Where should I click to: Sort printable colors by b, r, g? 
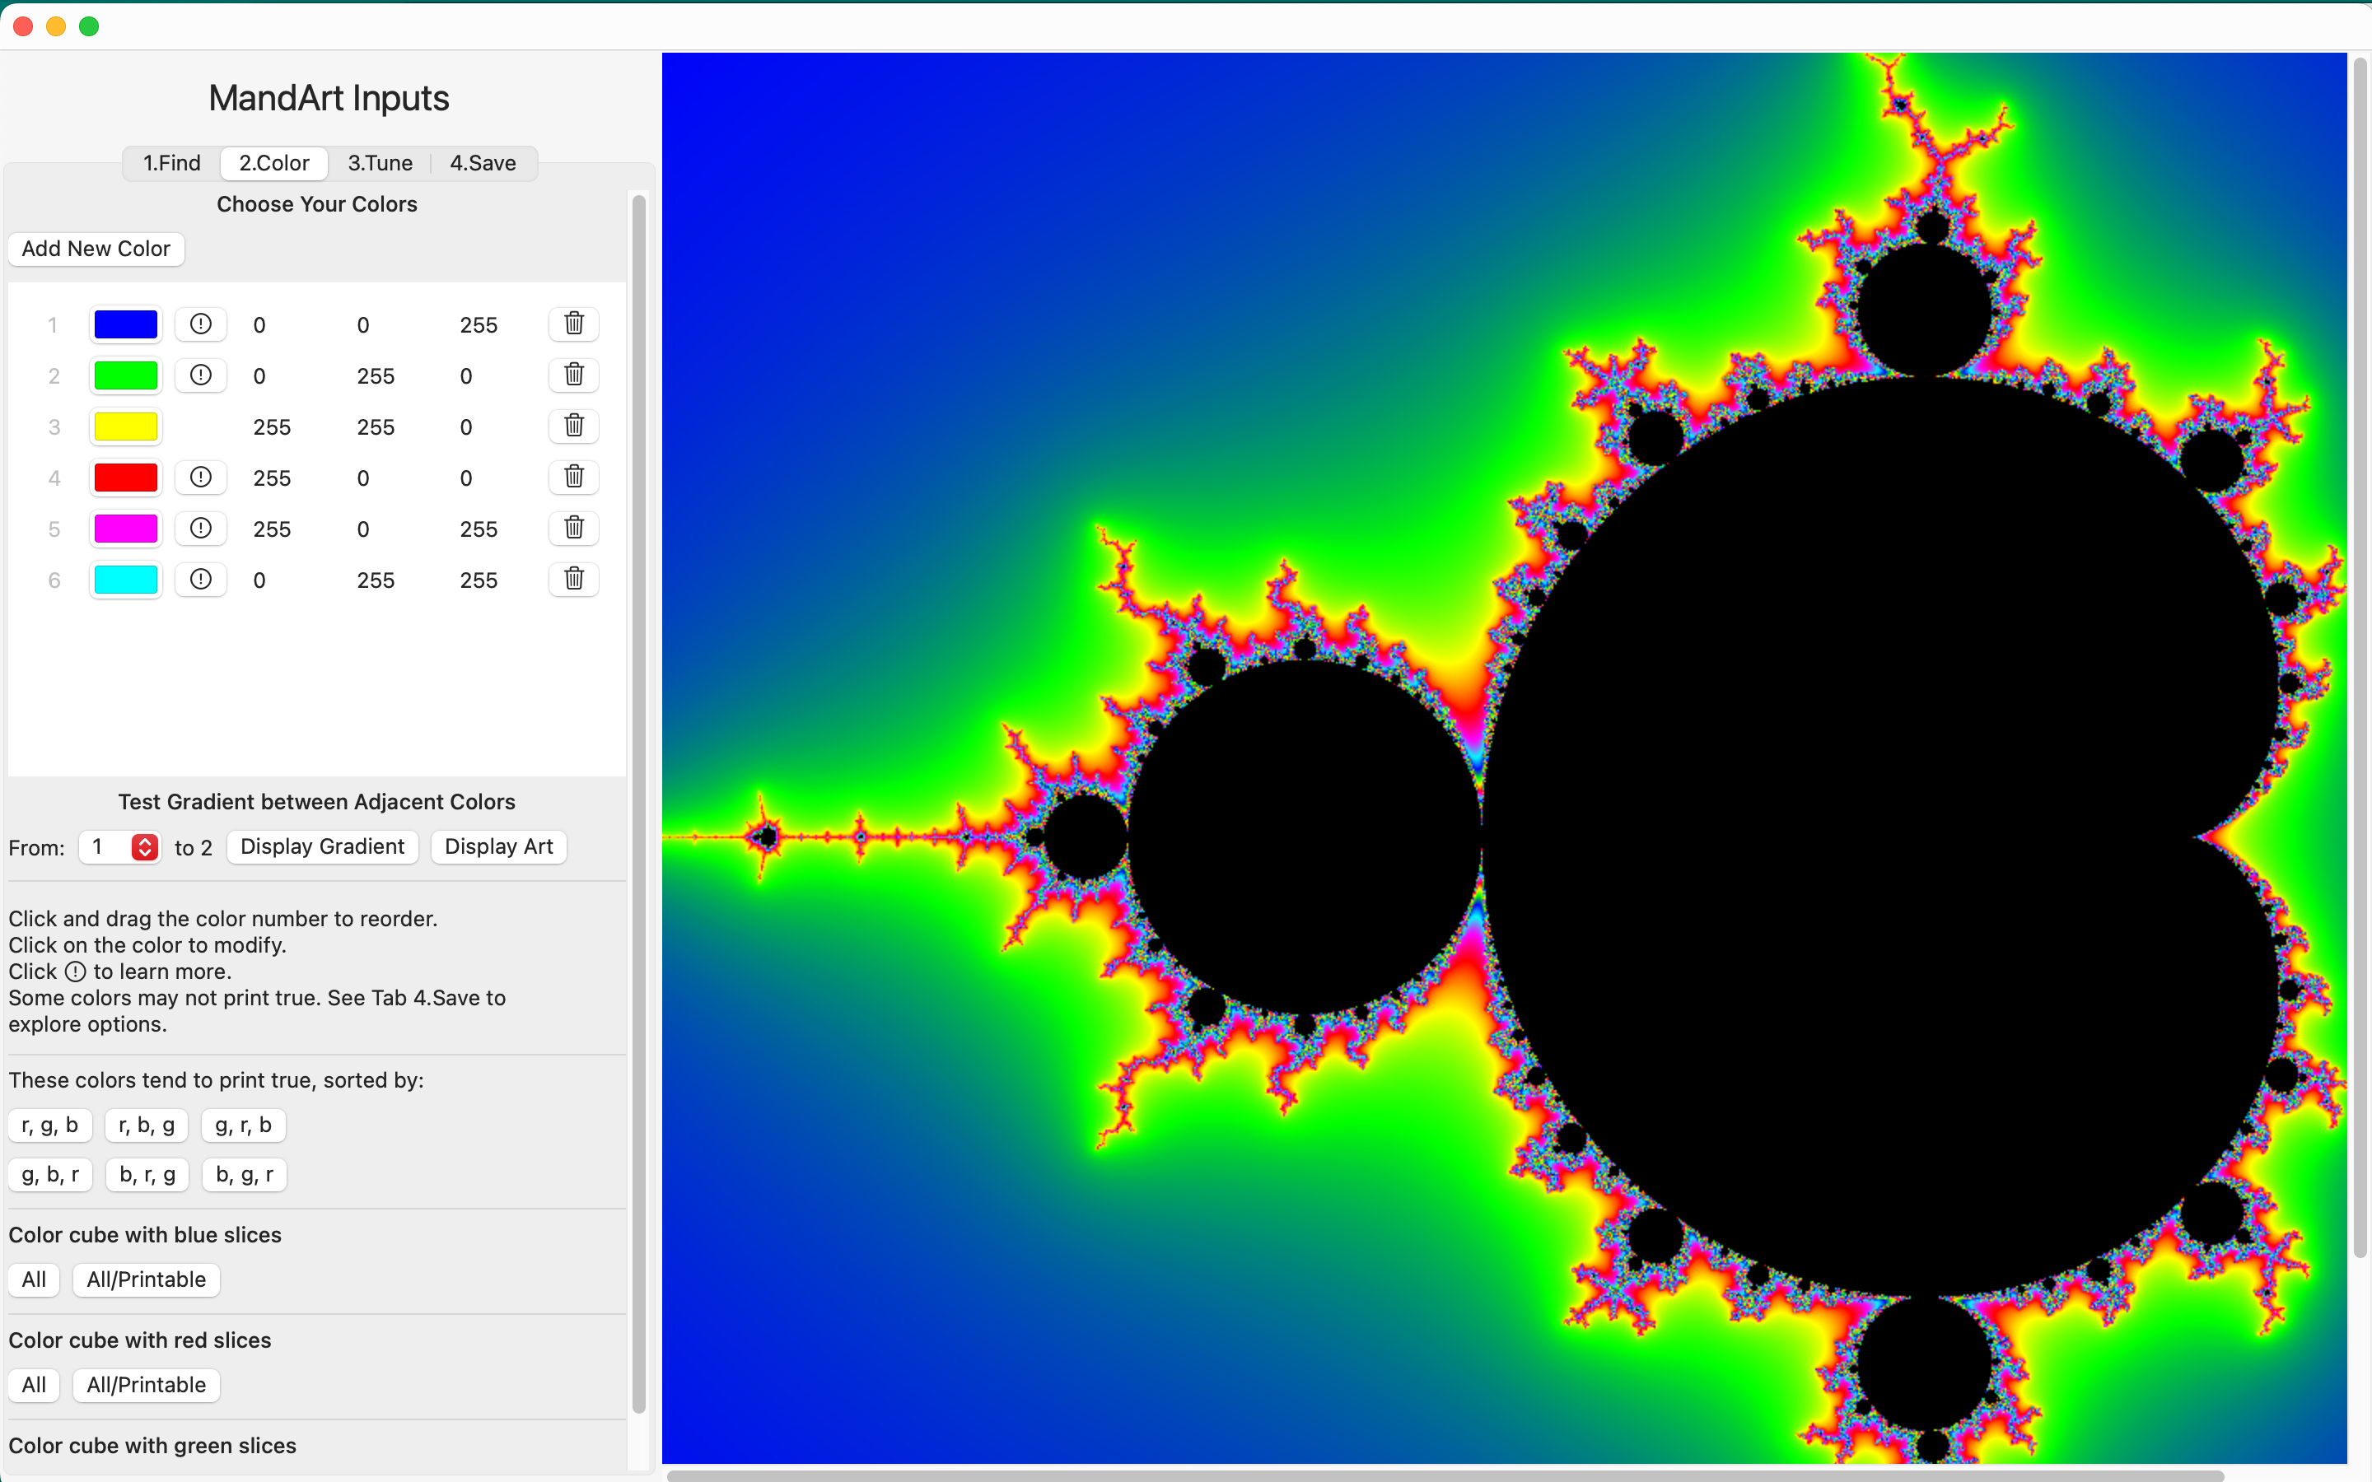click(147, 1174)
